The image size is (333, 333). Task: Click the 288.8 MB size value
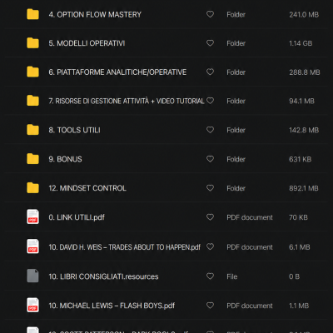tap(305, 72)
